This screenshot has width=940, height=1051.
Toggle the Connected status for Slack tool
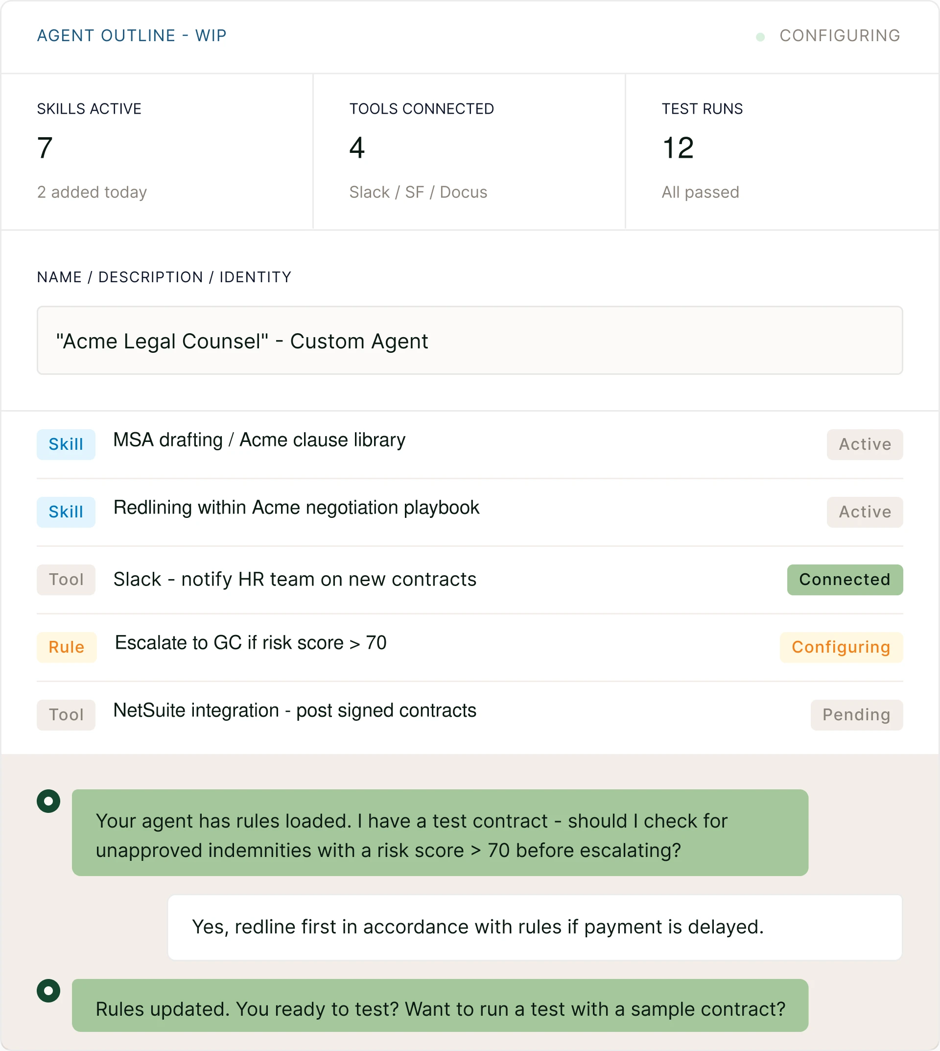tap(845, 580)
